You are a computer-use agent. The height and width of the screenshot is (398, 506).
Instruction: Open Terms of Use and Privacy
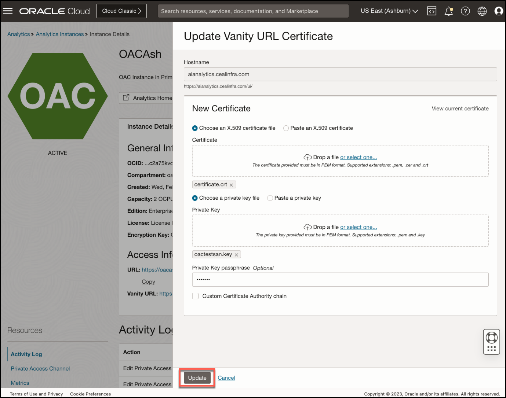tap(36, 394)
